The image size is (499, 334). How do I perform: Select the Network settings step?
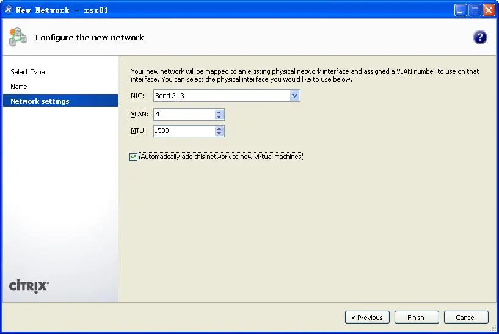40,101
